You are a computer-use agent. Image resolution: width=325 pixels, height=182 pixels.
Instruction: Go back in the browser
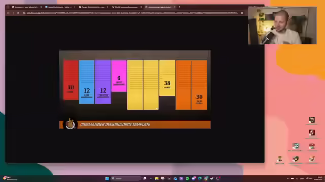point(8,13)
